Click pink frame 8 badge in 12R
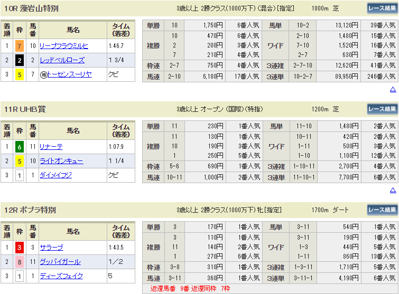The image size is (399, 294). [x=20, y=262]
